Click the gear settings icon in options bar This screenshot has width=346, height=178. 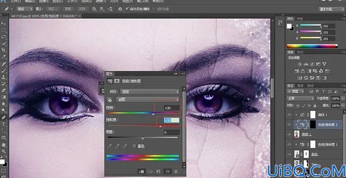click(120, 9)
